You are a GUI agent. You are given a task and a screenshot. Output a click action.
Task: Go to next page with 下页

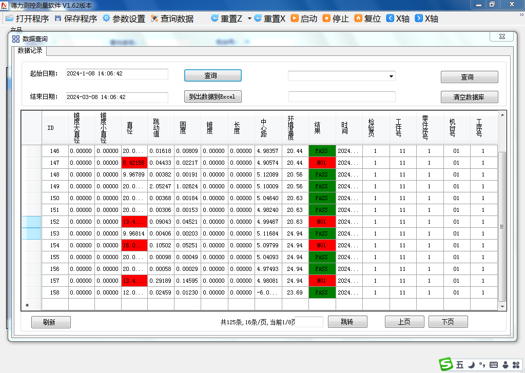(448, 322)
